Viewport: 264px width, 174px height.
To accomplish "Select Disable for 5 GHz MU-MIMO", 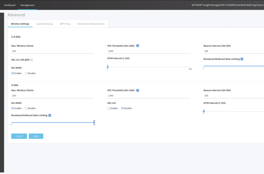I will click(x=26, y=108).
